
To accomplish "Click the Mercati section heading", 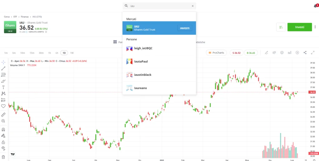I will [x=131, y=19].
